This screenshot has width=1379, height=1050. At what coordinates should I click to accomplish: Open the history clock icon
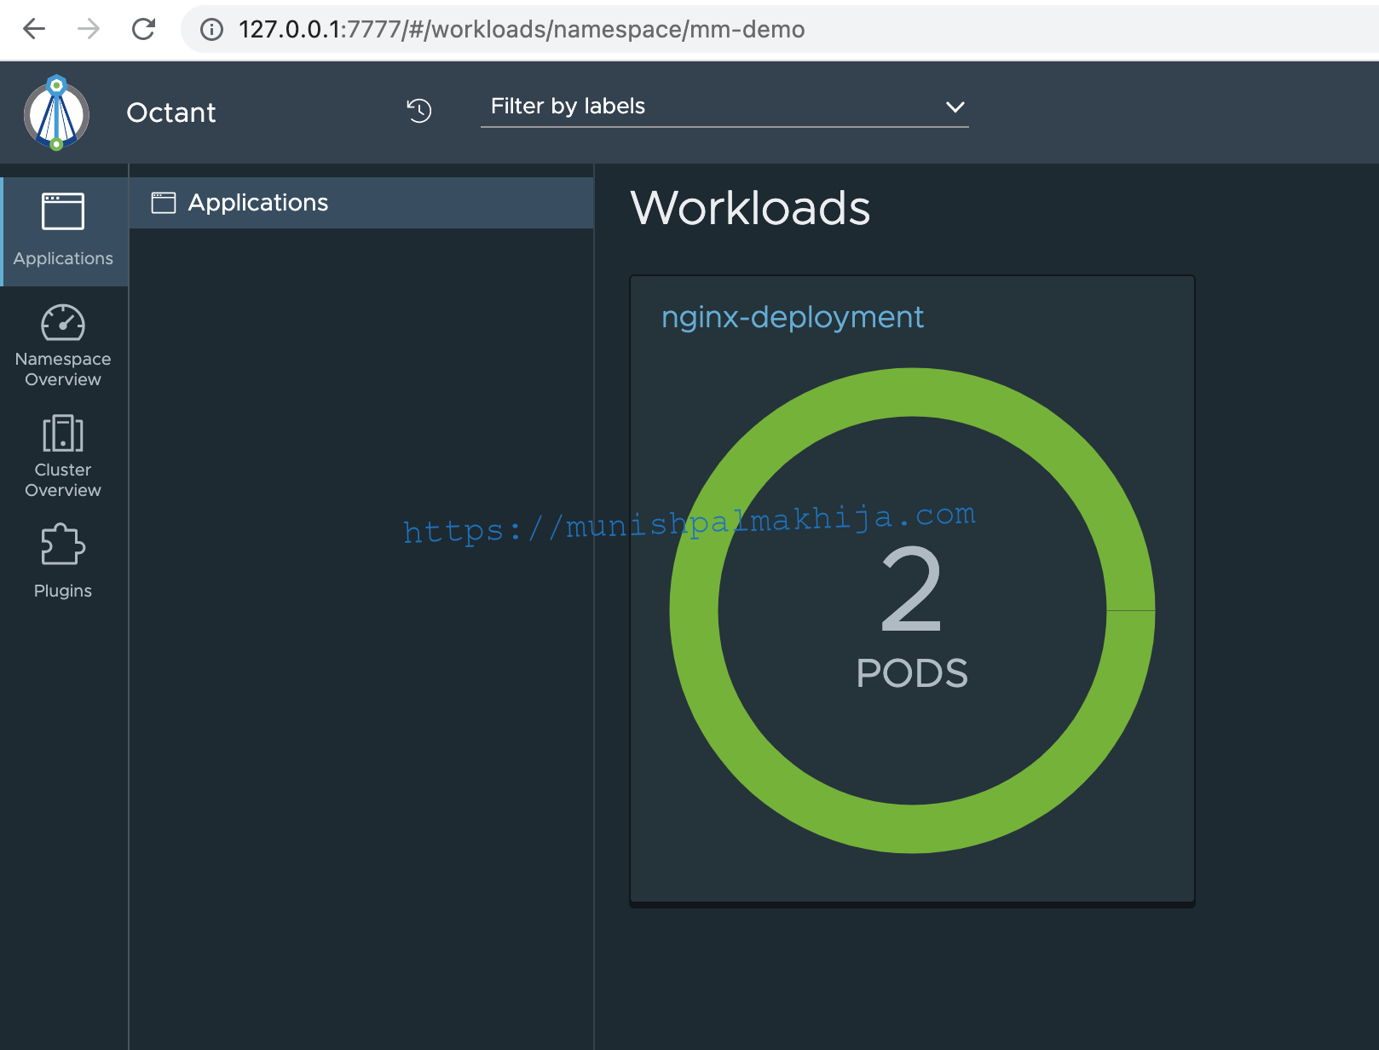tap(419, 110)
